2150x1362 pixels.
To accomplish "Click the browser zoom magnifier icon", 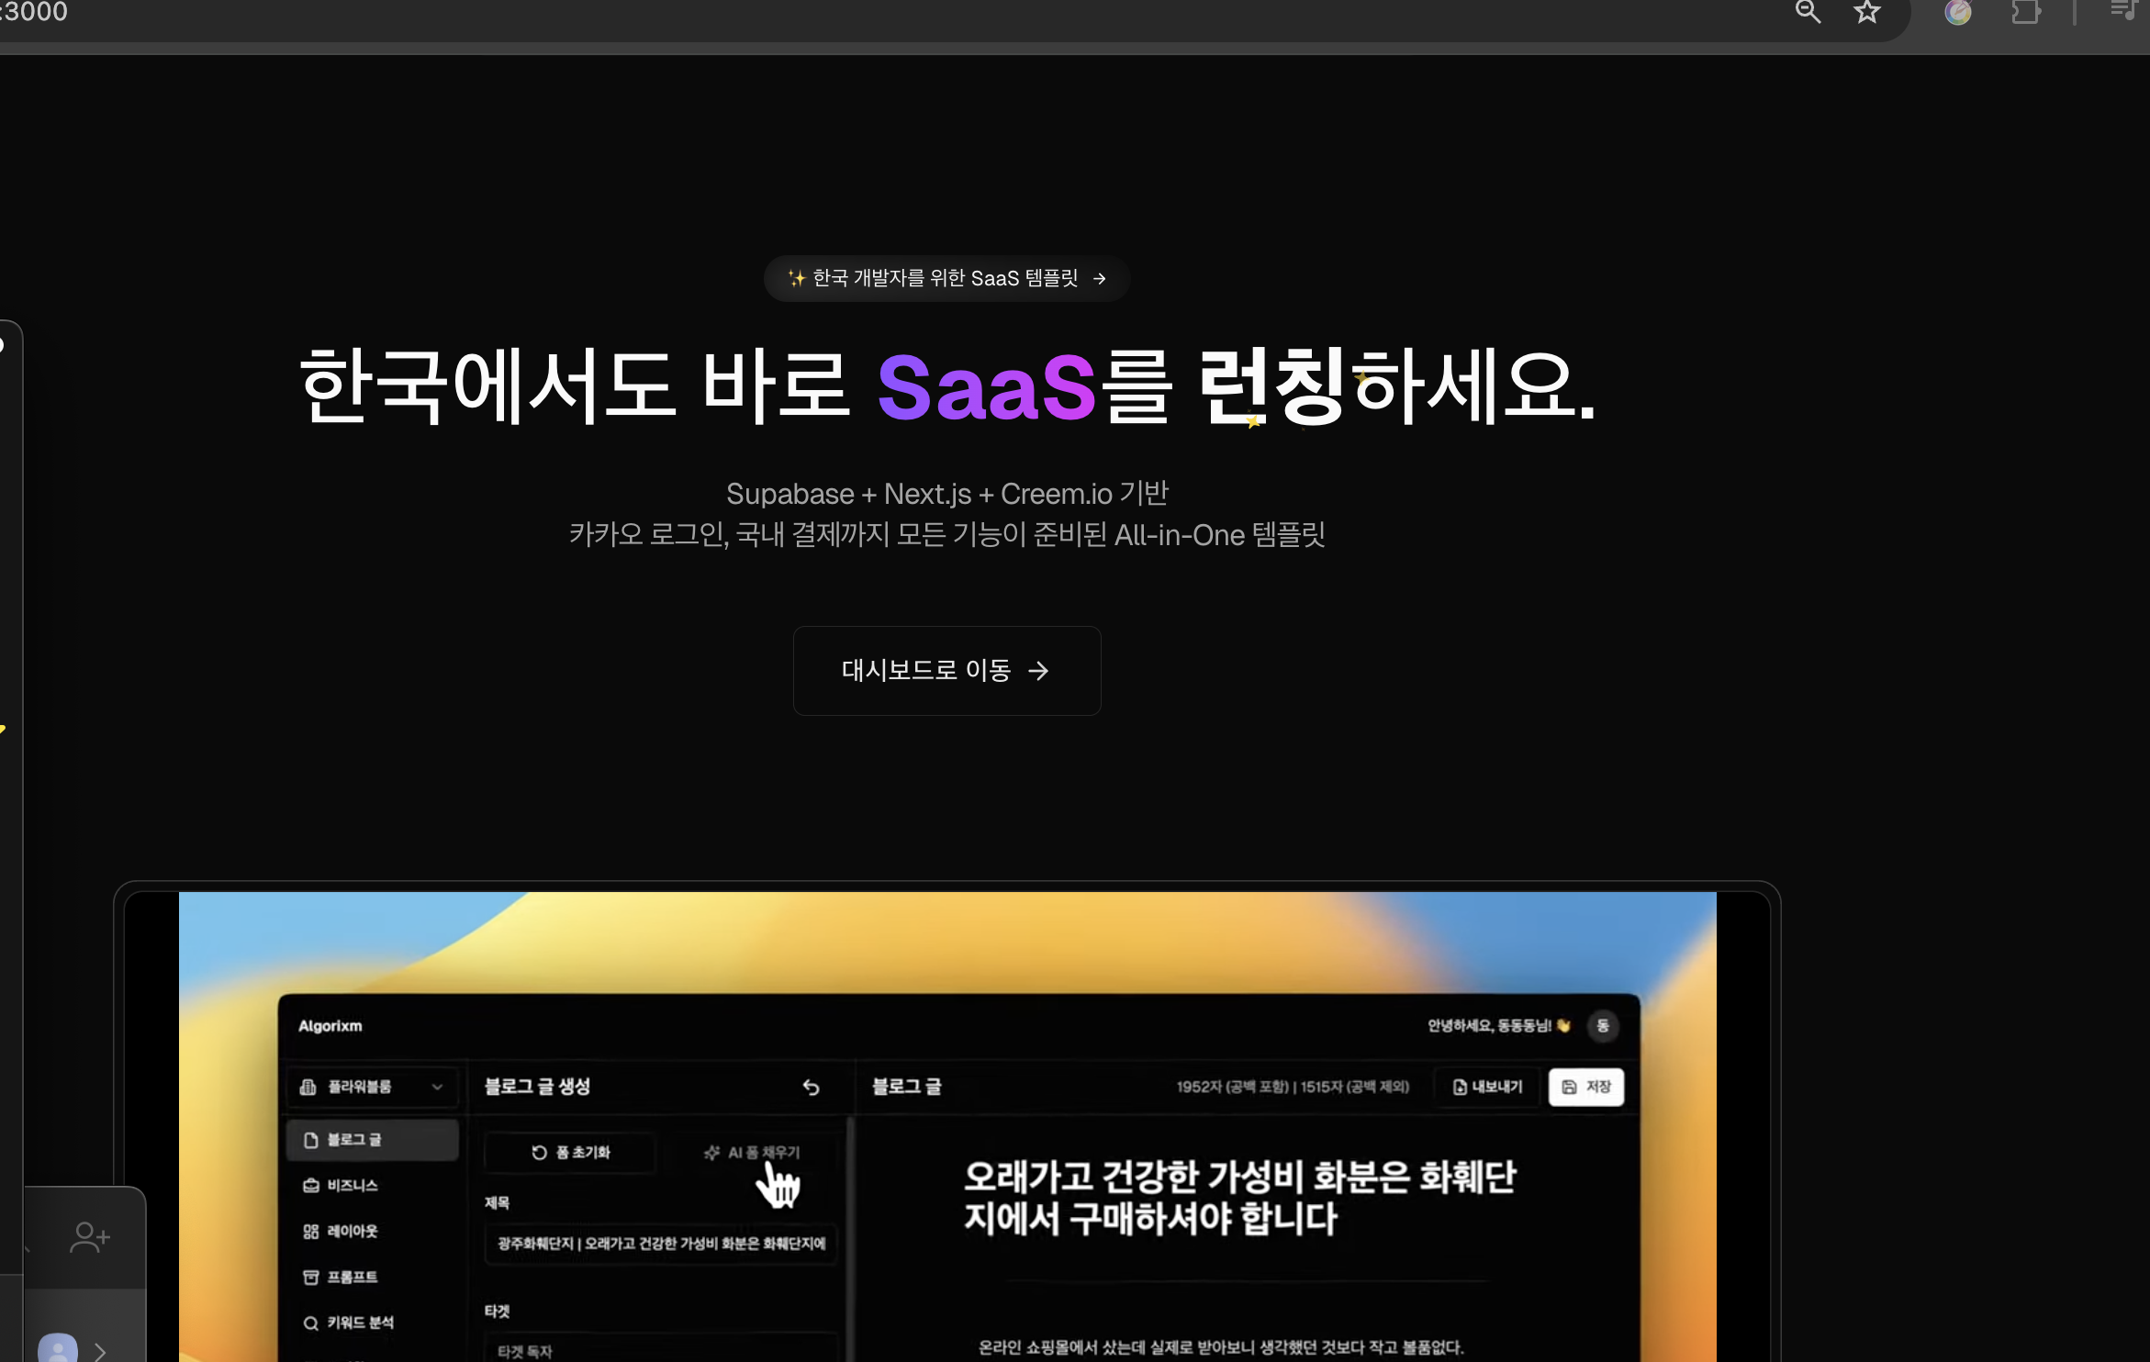I will (1808, 13).
